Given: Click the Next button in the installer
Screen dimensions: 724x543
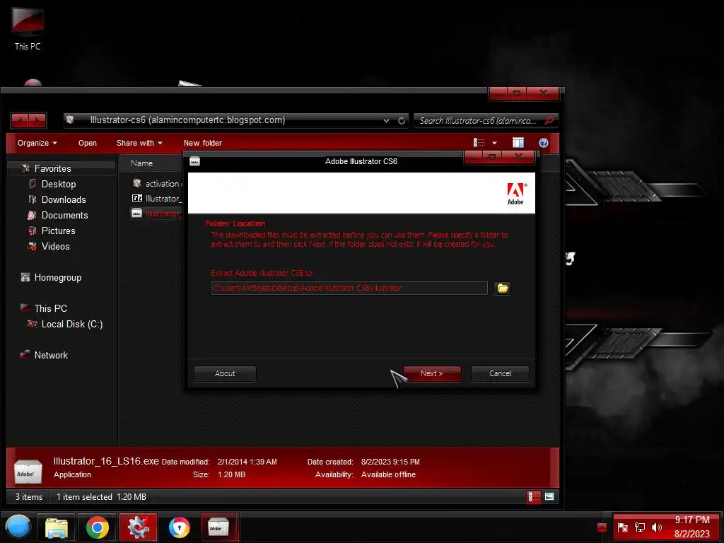Looking at the screenshot, I should click(432, 373).
